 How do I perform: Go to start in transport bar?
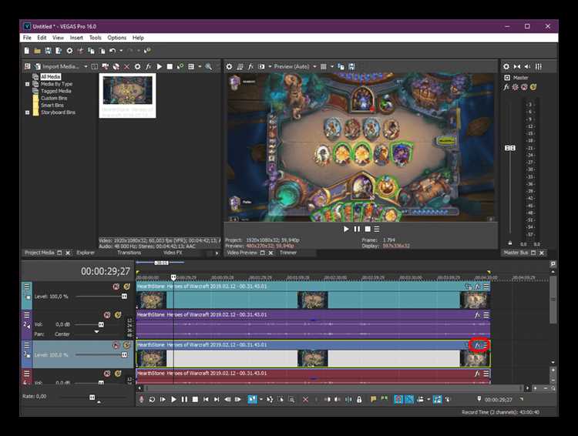[x=206, y=399]
